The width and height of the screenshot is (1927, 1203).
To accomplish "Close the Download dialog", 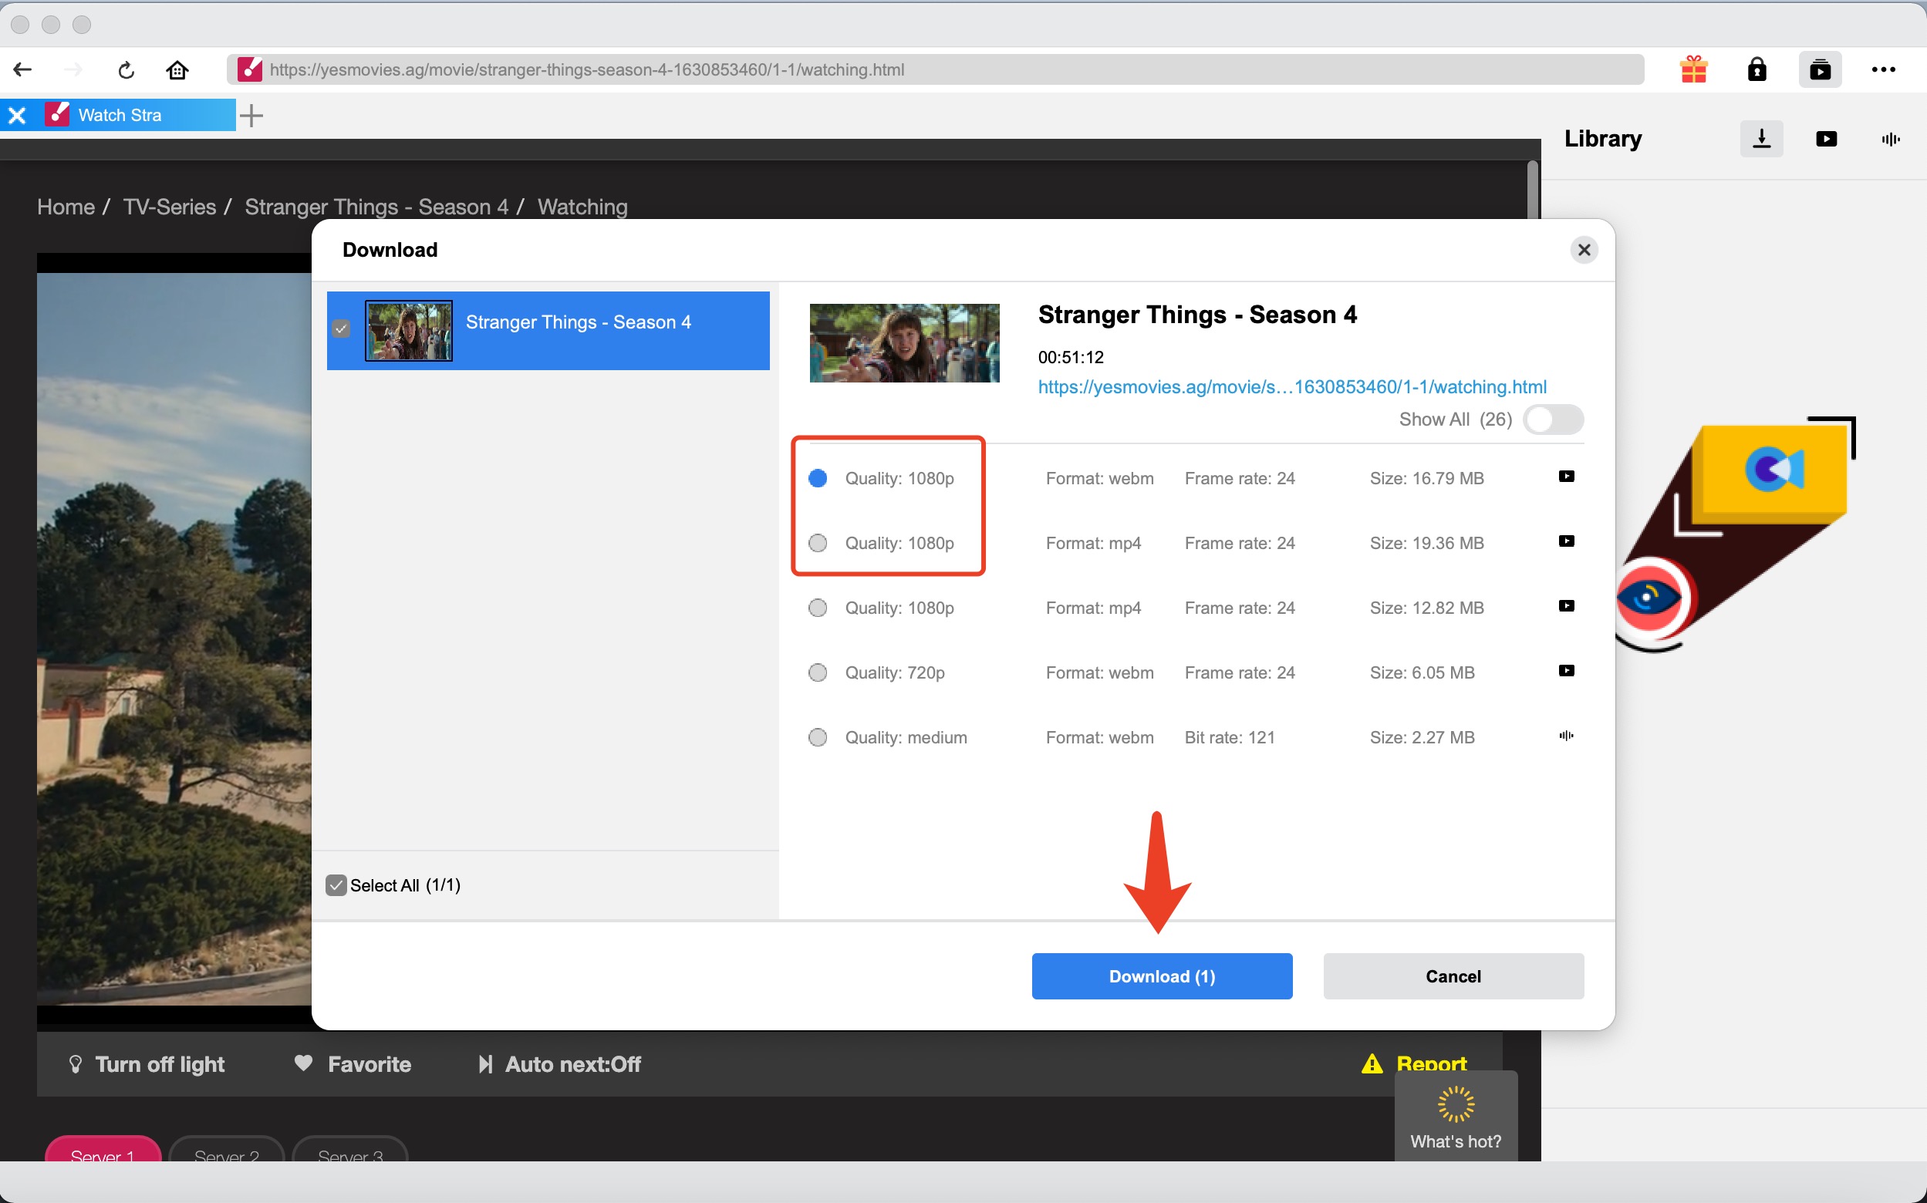I will pyautogui.click(x=1583, y=250).
